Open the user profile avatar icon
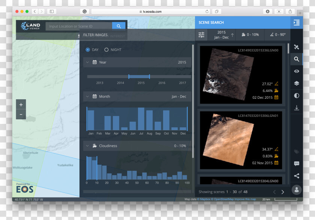This screenshot has height=220, width=315. (297, 190)
